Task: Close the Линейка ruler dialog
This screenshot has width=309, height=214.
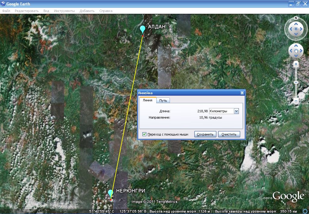Action: 242,93
